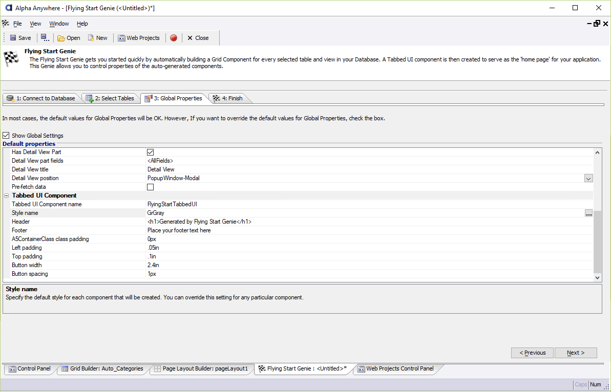Click the properties list scrollbar thumb
Screen dimensions: 611x392
(597, 242)
